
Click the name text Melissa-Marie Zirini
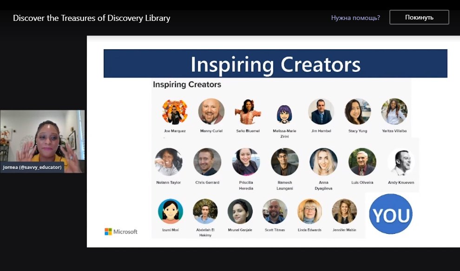click(x=284, y=134)
